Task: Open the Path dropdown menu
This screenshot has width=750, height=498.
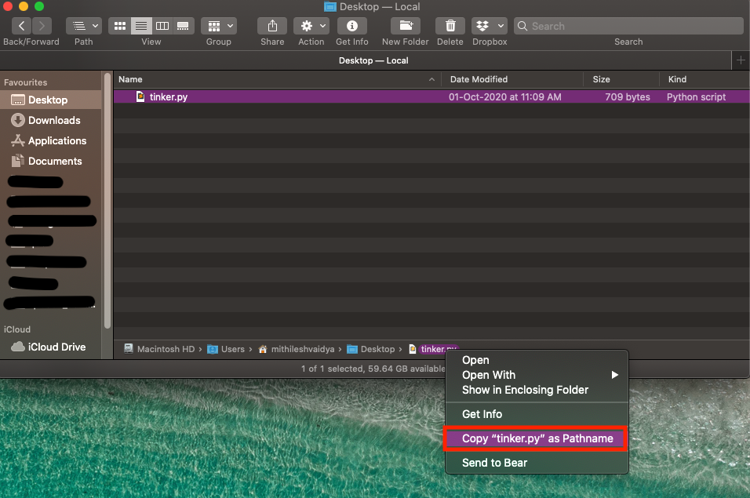Action: click(83, 26)
